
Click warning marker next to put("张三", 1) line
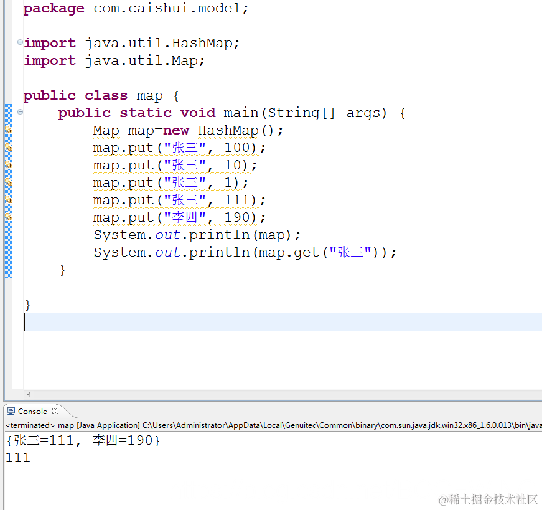[x=9, y=182]
